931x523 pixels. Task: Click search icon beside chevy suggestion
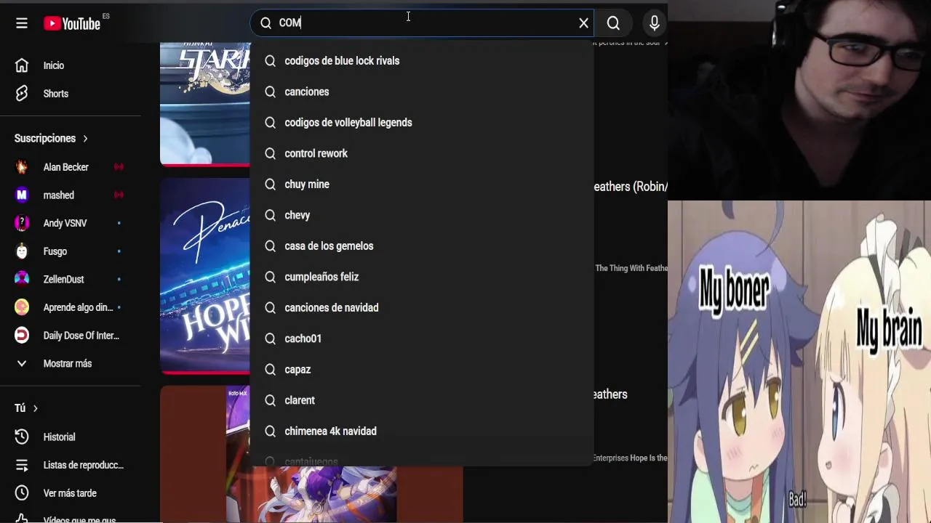[x=270, y=215]
